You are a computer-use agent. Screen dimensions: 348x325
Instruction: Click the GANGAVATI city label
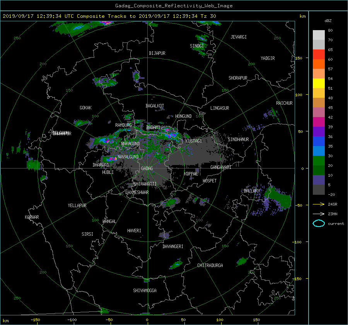click(221, 167)
